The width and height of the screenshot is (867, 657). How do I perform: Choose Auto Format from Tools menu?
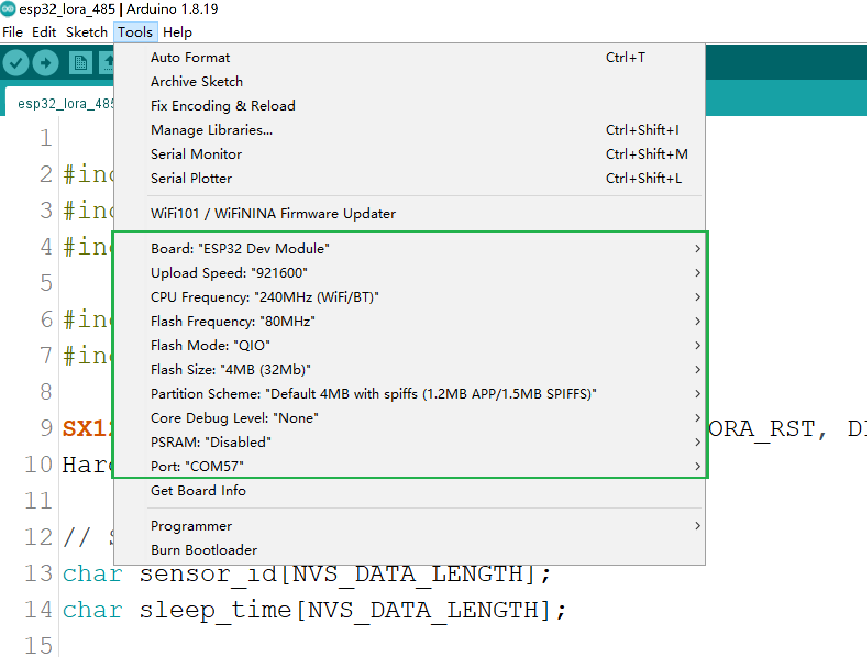(410, 57)
